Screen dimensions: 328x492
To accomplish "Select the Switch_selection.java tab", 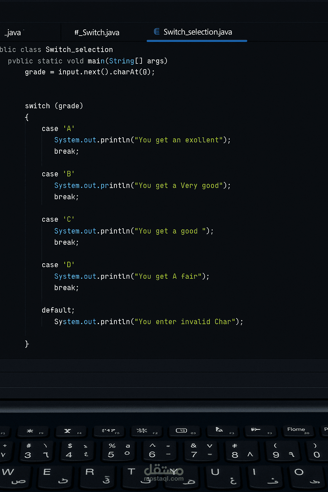I will [x=197, y=32].
